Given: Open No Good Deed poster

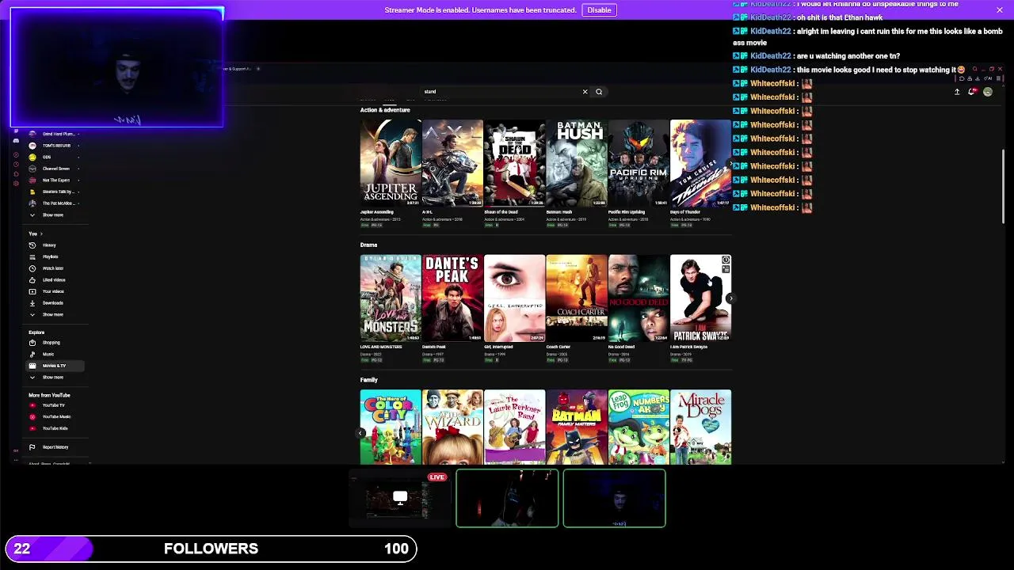Looking at the screenshot, I should [639, 298].
